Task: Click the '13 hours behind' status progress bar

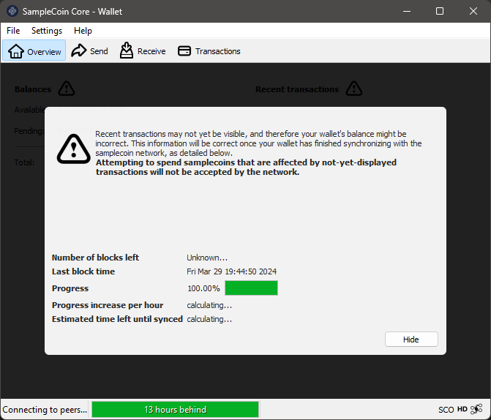Action: coord(175,410)
